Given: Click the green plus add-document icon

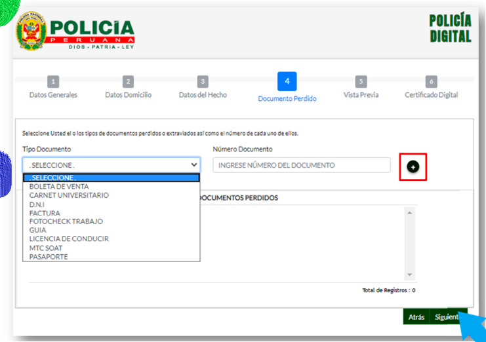Looking at the screenshot, I should pos(413,167).
